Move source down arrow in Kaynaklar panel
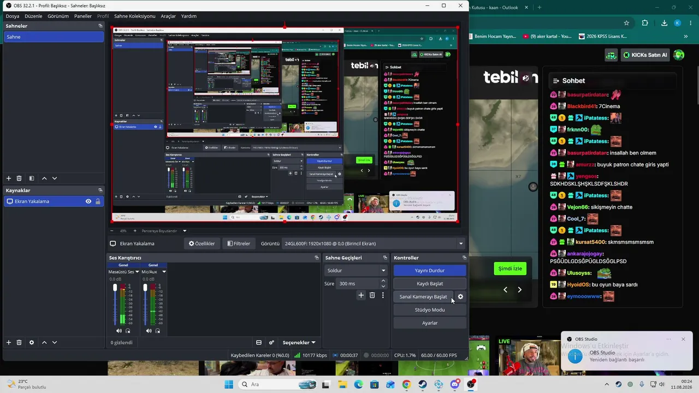The image size is (699, 393). click(54, 342)
